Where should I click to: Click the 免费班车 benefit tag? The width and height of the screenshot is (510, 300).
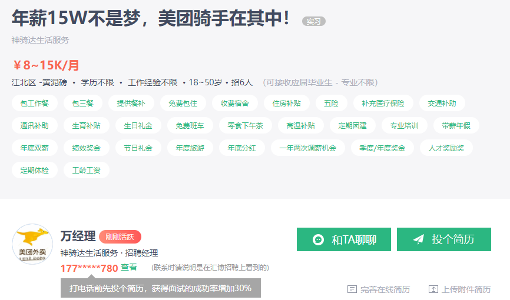coord(190,125)
